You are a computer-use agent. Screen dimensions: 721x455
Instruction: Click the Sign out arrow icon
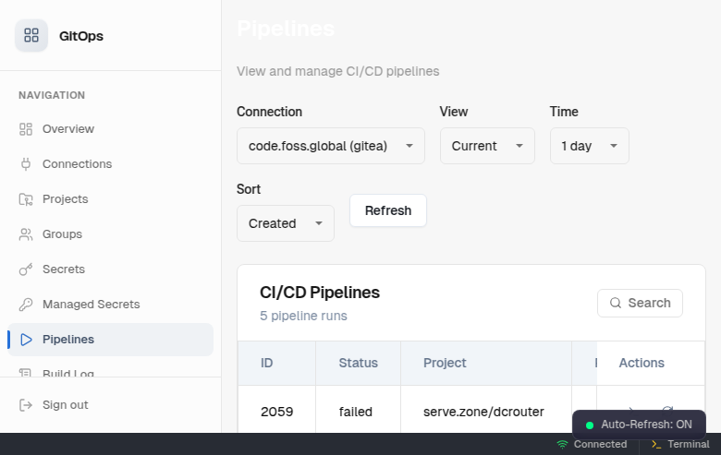click(x=26, y=405)
